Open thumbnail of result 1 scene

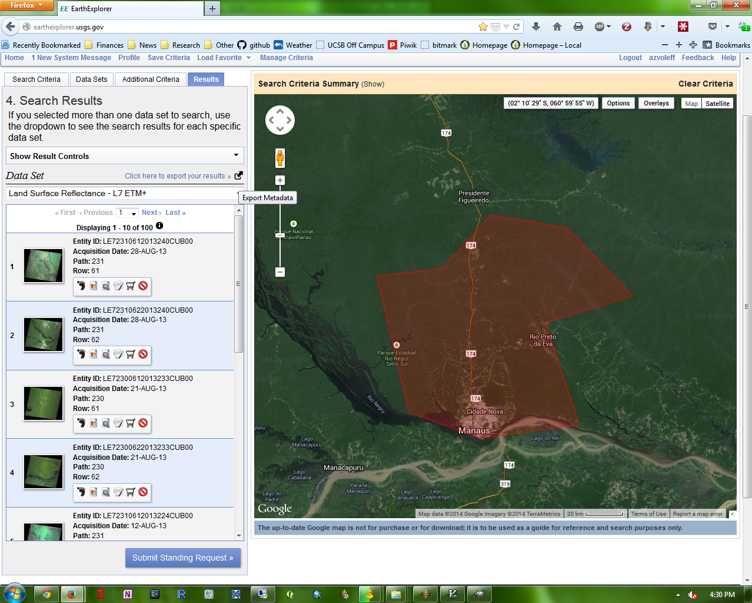43,266
